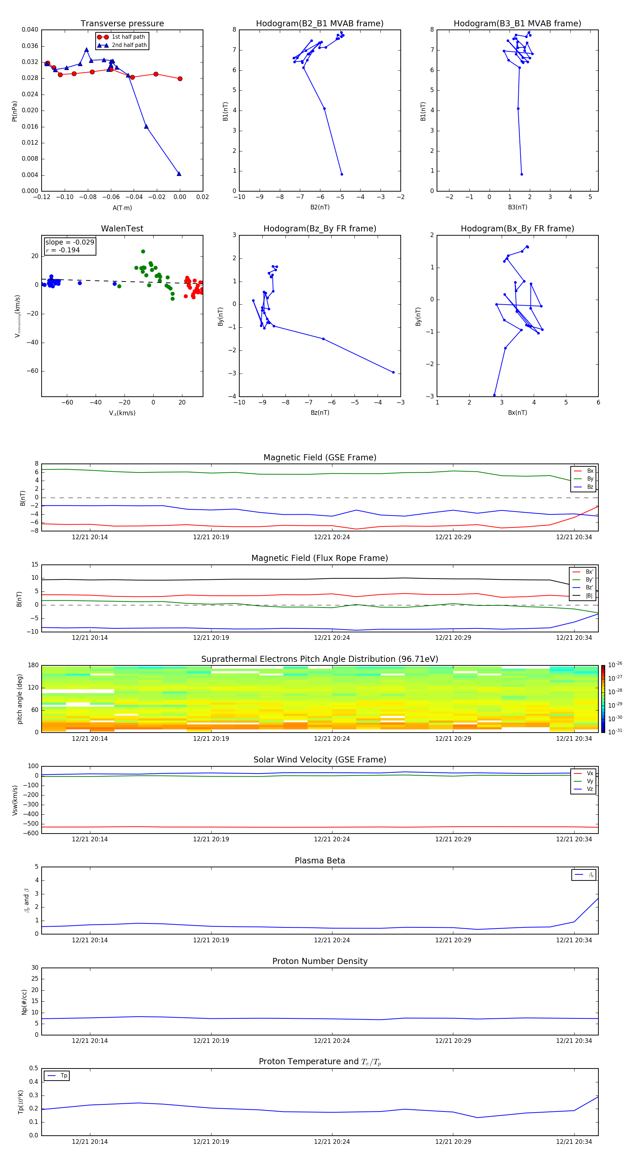Click the 'Vsw(km/s)' axis label
Screen dimensions: 640x1173
(x=15, y=800)
